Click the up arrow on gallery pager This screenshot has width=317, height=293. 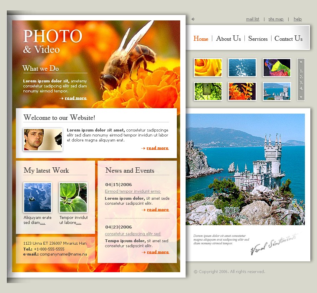pos(301,62)
